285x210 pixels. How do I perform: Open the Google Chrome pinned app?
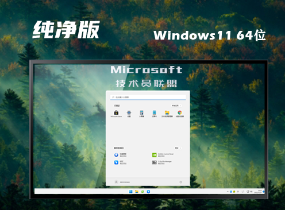(180, 114)
